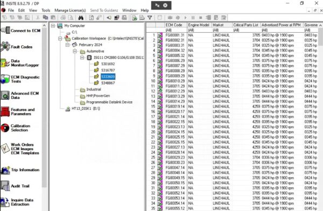Click the Paste toolbar icon
The width and height of the screenshot is (323, 211).
point(53,18)
